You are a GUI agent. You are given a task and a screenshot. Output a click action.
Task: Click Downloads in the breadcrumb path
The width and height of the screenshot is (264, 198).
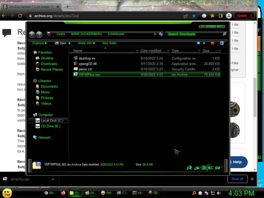(116, 34)
